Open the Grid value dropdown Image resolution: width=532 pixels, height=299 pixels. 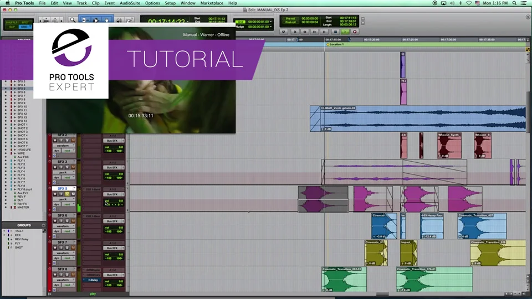[x=270, y=22]
